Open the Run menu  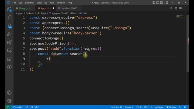tap(52, 3)
